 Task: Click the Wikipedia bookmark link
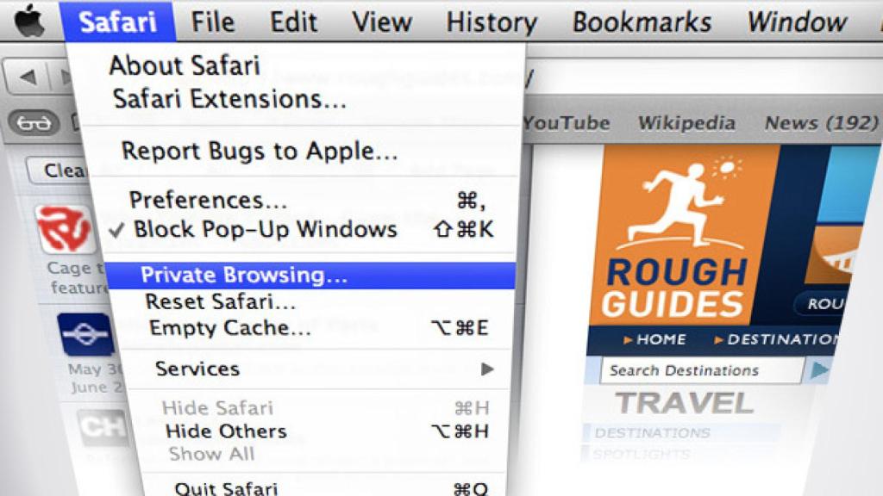tap(686, 122)
